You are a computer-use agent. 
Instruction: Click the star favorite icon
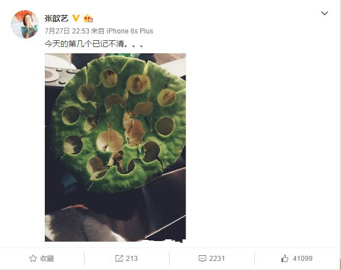pyautogui.click(x=33, y=258)
